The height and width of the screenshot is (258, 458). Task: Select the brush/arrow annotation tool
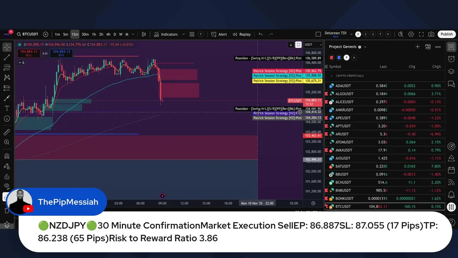tap(7, 98)
